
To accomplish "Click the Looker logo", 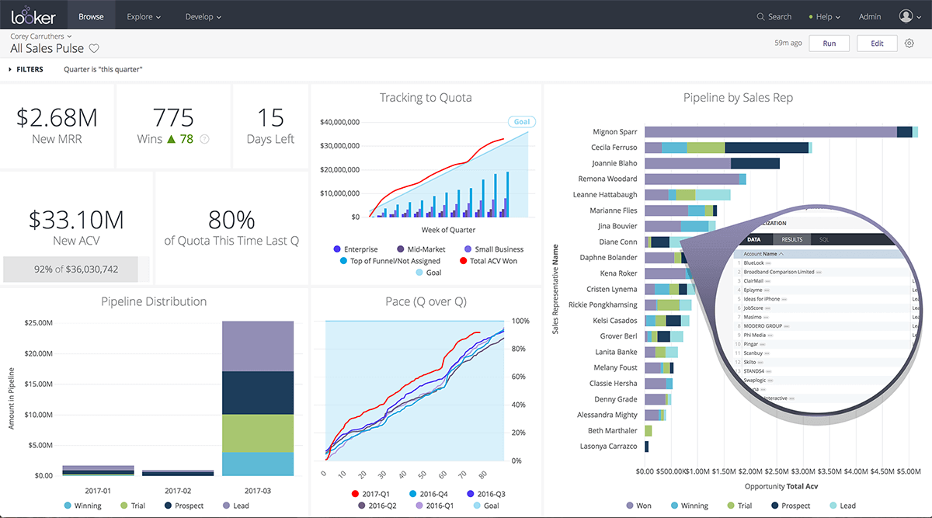I will pos(34,16).
